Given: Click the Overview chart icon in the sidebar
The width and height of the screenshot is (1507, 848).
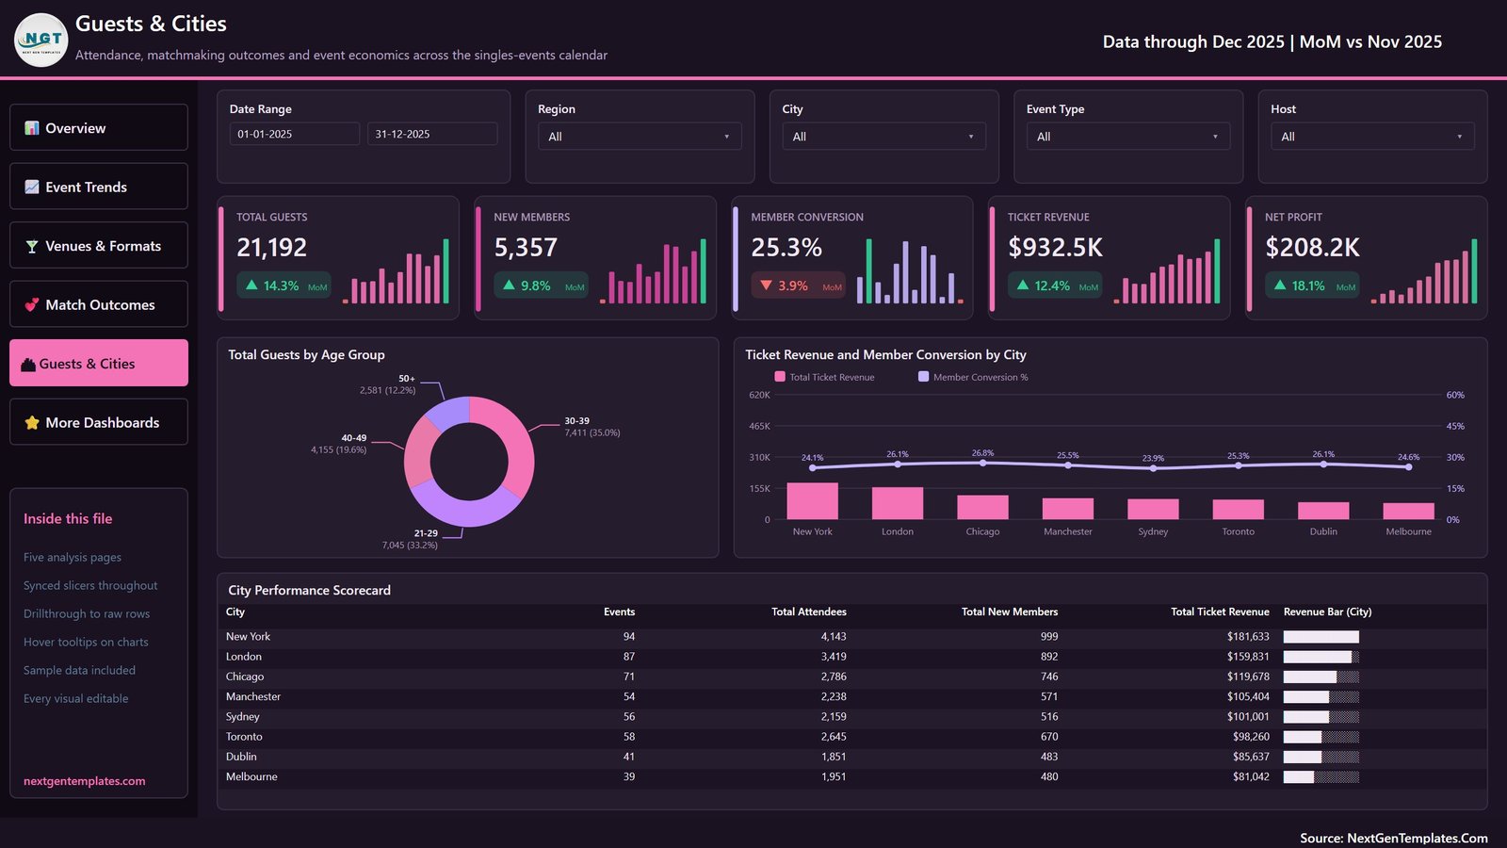Looking at the screenshot, I should [x=32, y=128].
